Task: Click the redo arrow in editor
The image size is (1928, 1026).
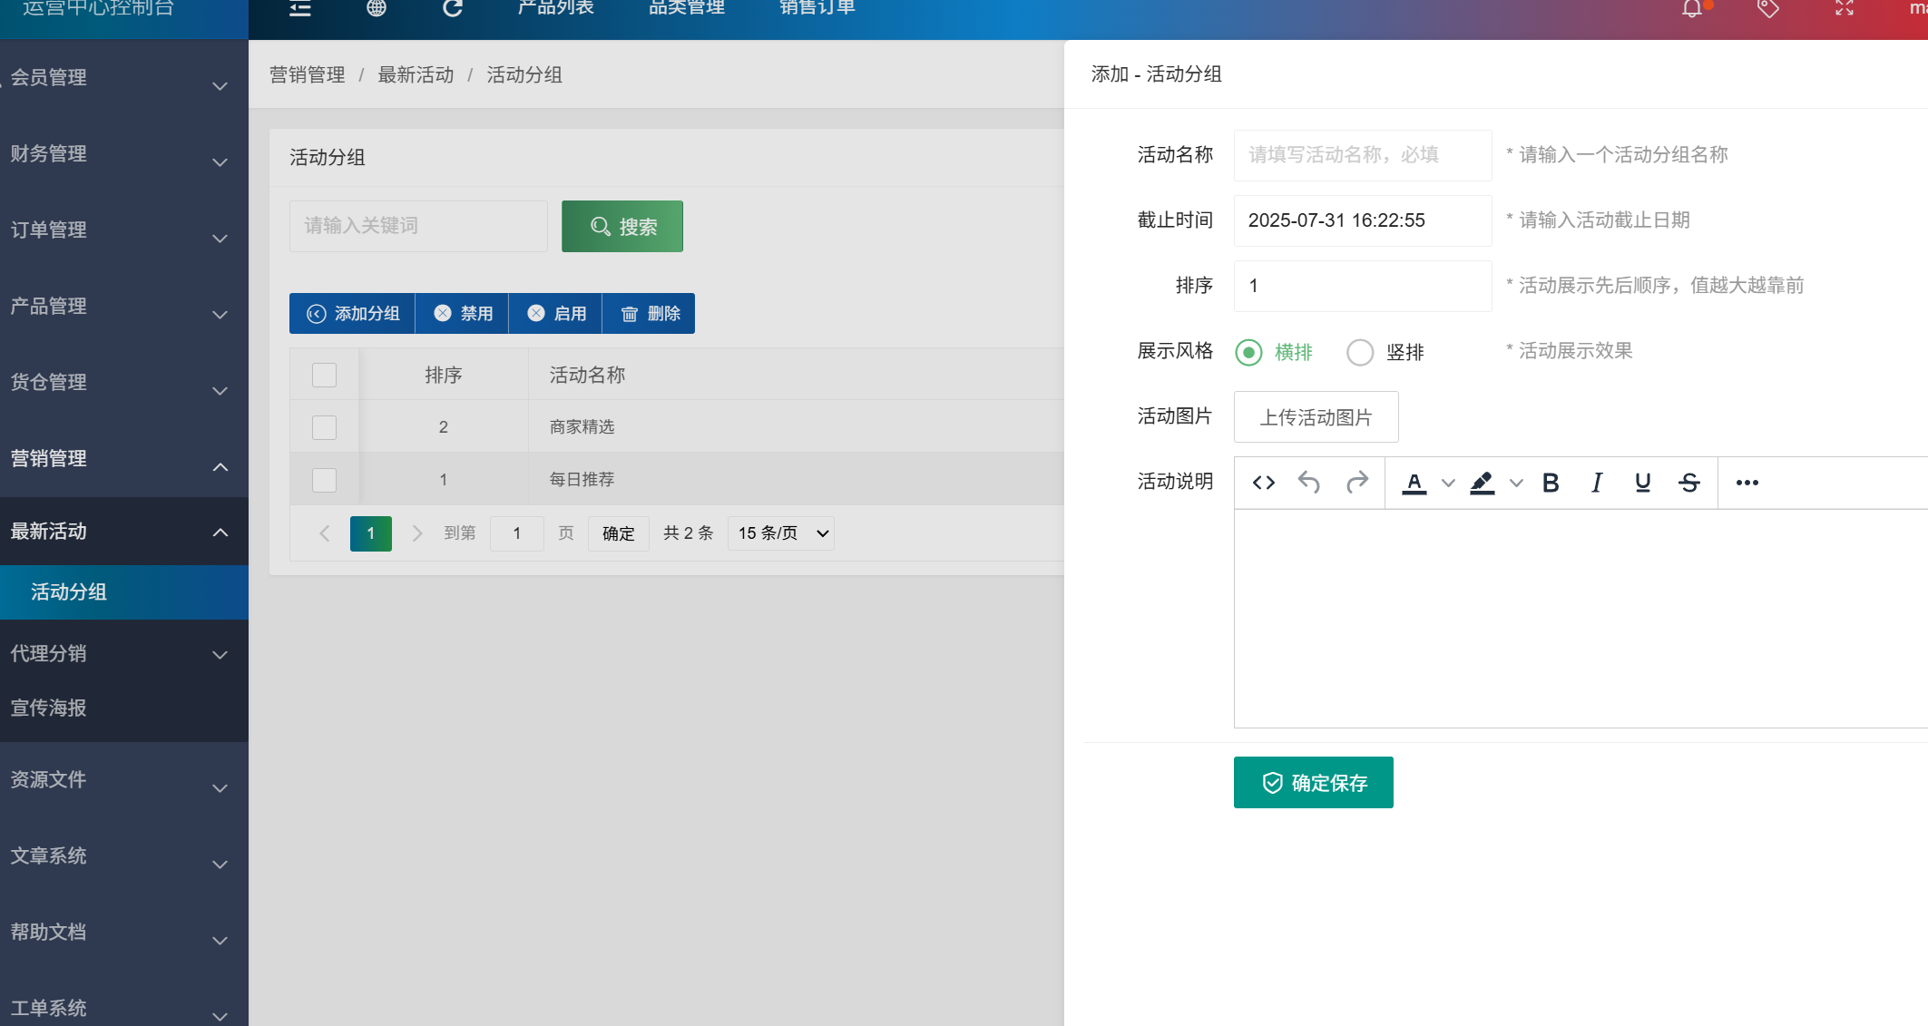Action: (x=1356, y=483)
